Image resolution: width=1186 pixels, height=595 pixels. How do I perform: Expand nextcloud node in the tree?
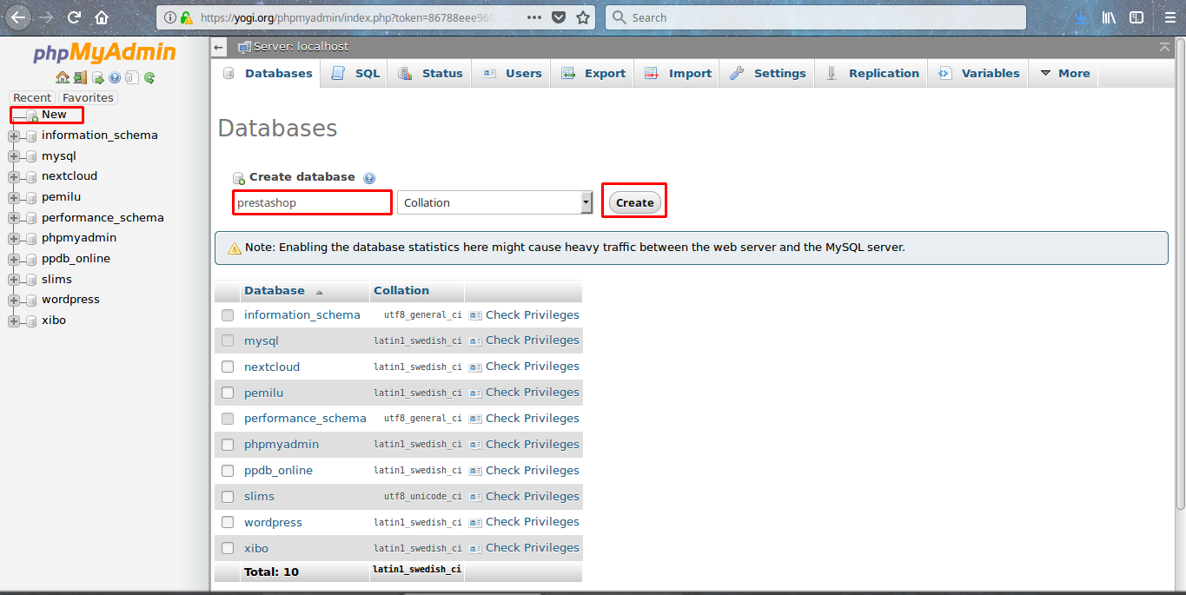pos(13,176)
